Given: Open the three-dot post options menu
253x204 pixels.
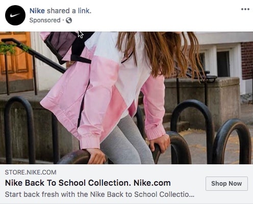Looking at the screenshot, I should [x=245, y=9].
